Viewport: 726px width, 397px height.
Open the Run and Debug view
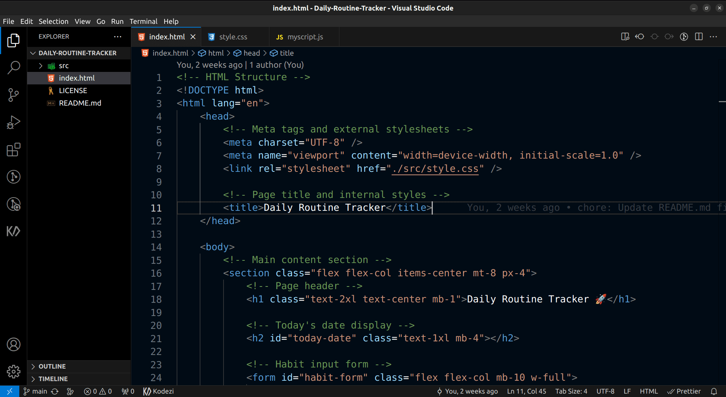[x=14, y=122]
